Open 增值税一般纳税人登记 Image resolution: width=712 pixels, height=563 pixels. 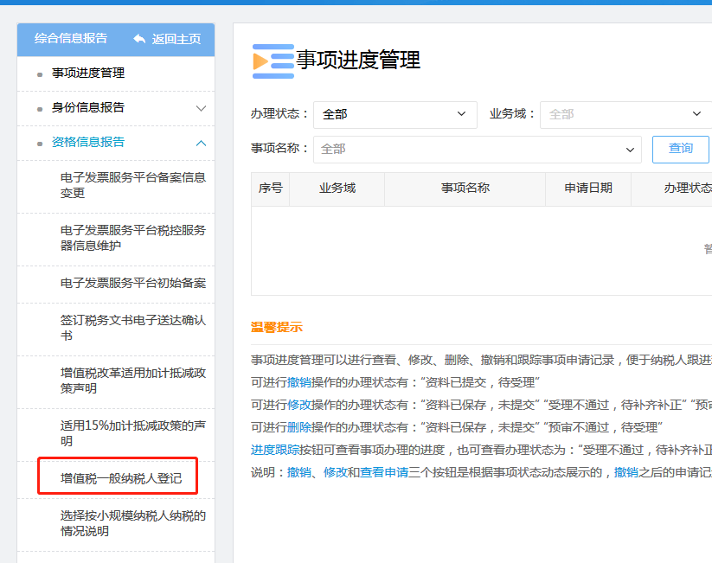(x=121, y=477)
